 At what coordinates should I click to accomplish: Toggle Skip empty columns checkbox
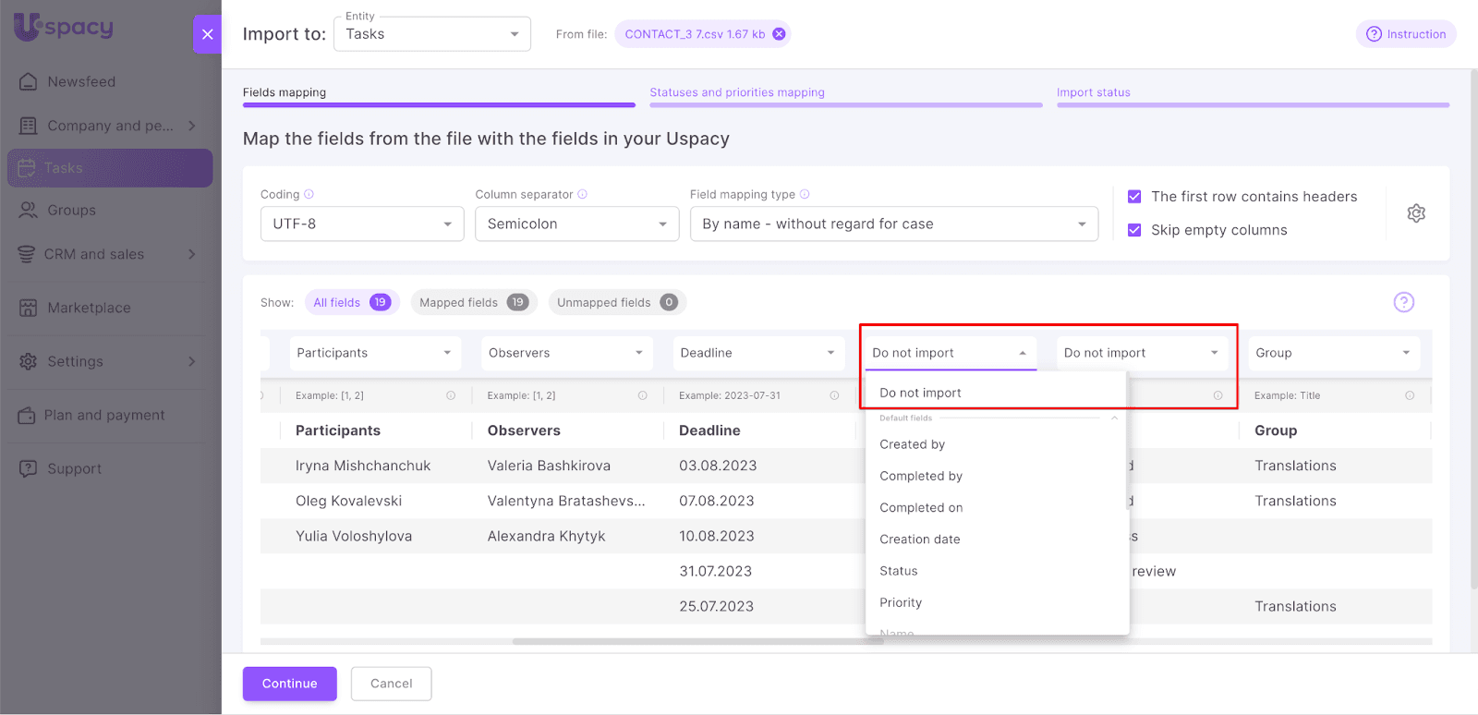pos(1134,230)
